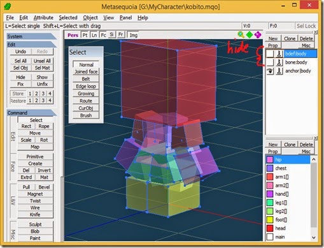The height and width of the screenshot is (248, 324).
Task: Close the material panel with x icon
Action: [x=316, y=138]
